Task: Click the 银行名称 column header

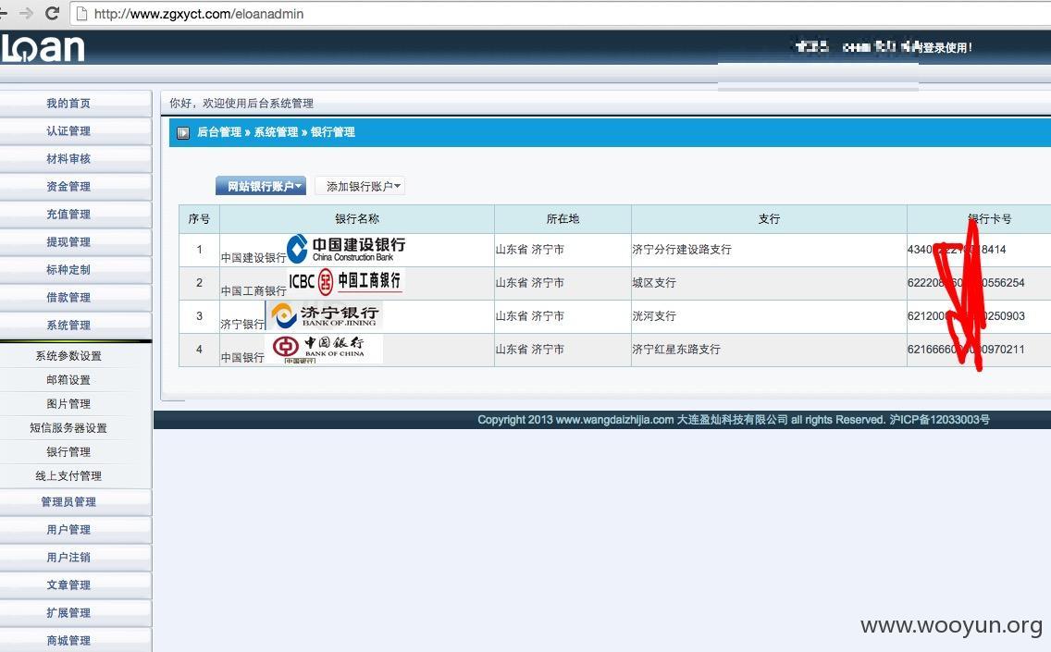Action: pos(357,219)
